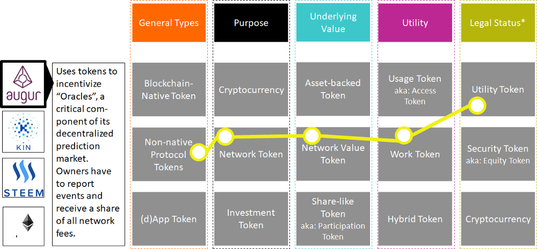Click the orange General Types header
The height and width of the screenshot is (249, 537).
click(x=169, y=23)
